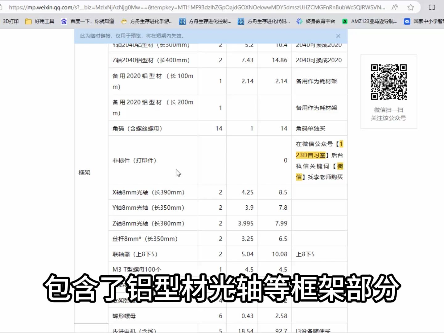Open the 百度一下，你就知道 bookmark

coord(88,21)
